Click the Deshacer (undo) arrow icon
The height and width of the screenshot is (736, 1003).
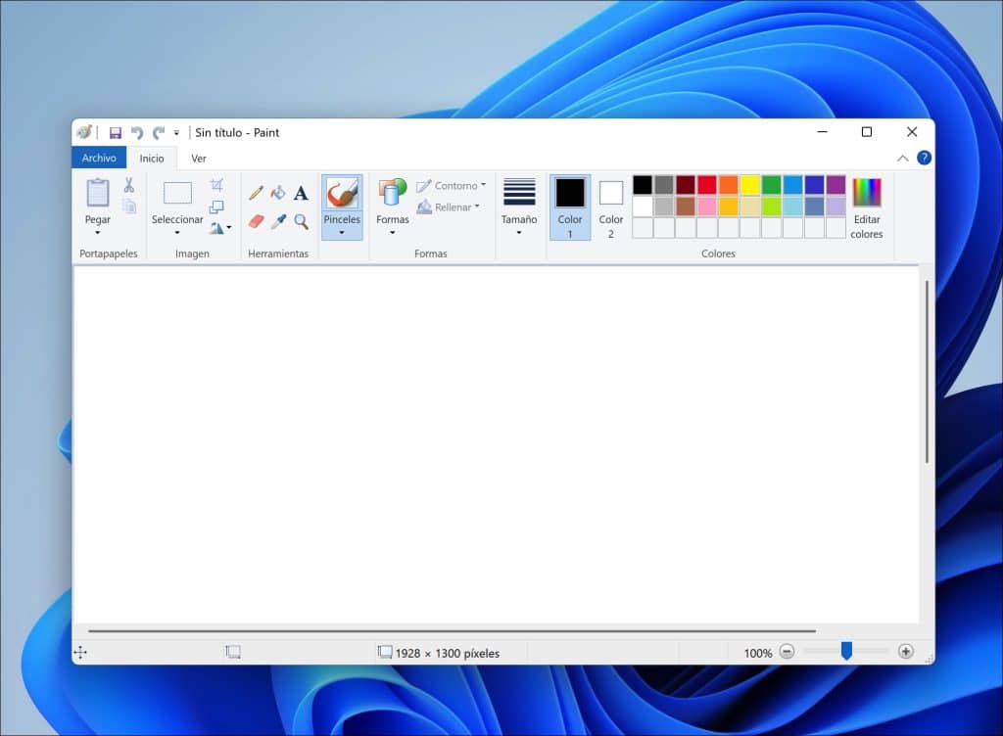(136, 131)
